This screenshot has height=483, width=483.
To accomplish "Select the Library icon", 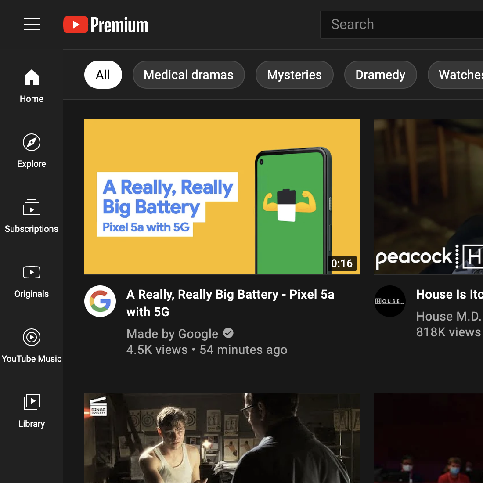I will point(31,402).
